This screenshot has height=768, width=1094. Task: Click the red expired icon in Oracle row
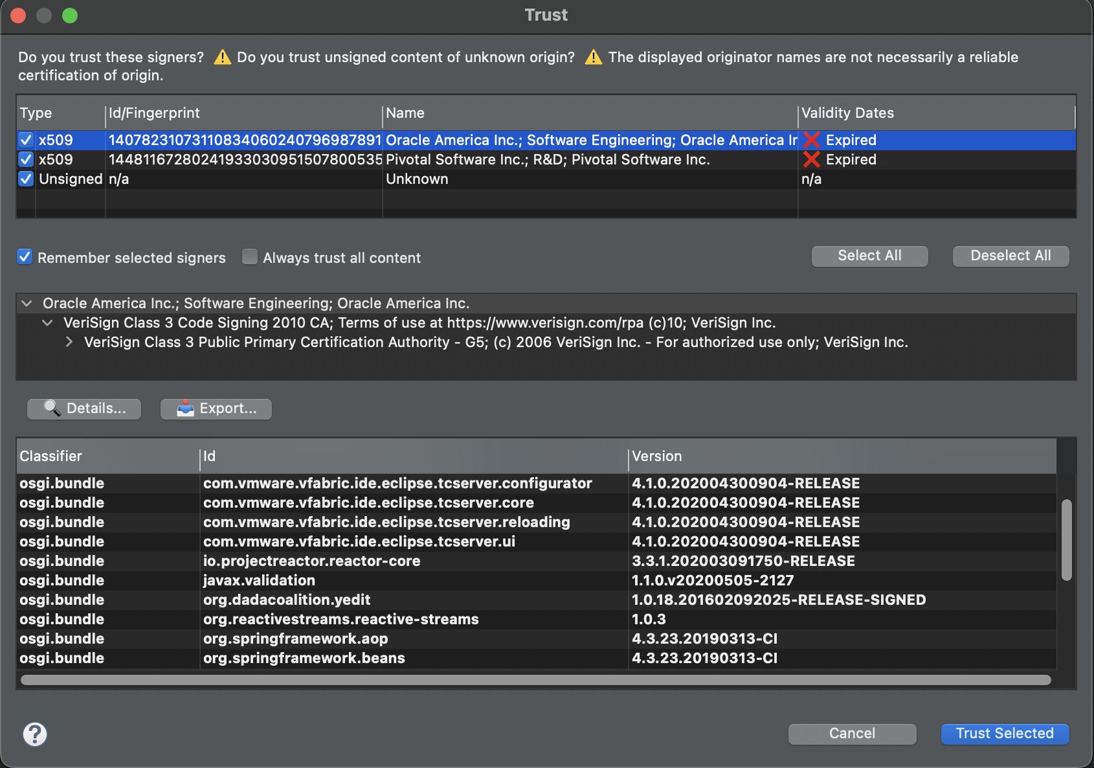click(x=812, y=140)
